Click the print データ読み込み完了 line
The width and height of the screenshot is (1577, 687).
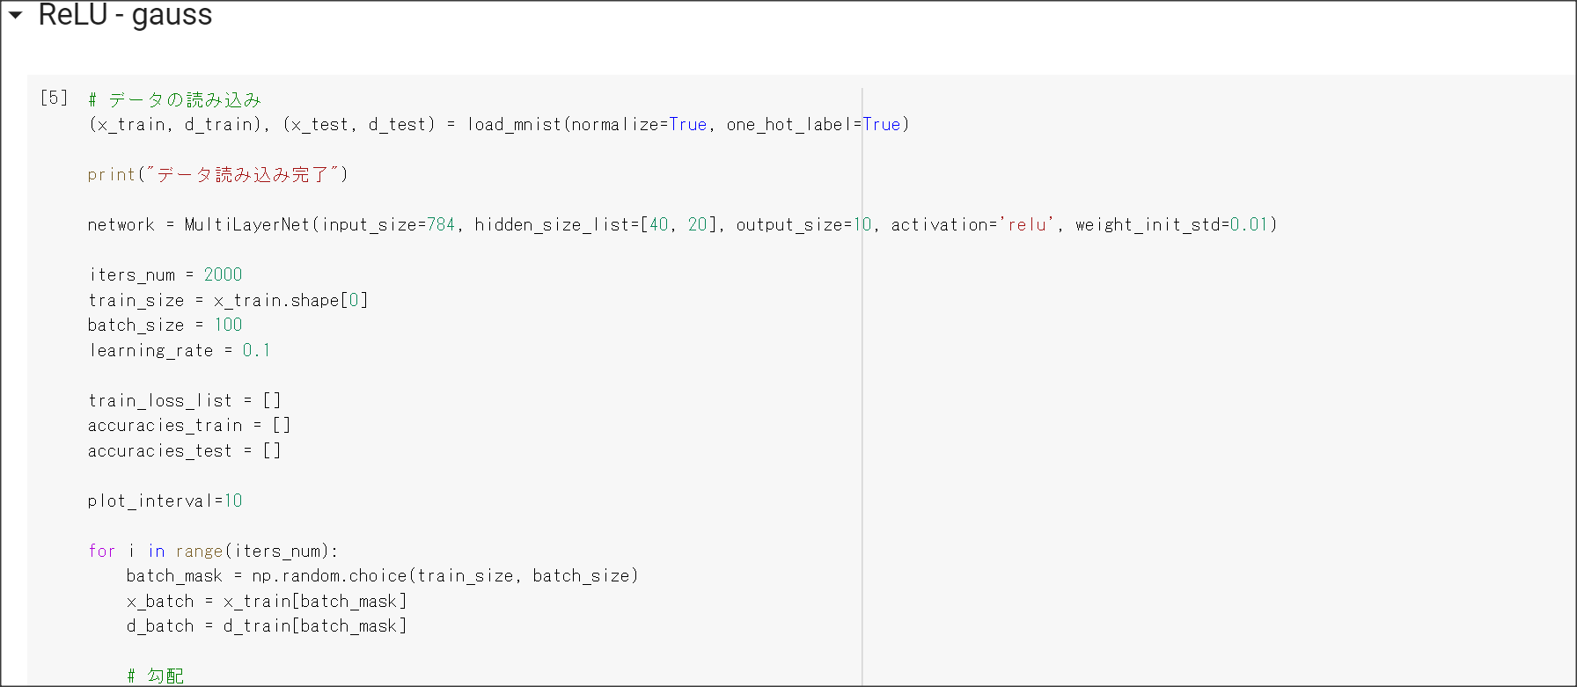click(x=217, y=175)
